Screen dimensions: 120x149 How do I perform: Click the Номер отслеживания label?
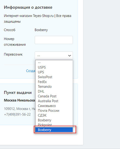tap(15, 42)
